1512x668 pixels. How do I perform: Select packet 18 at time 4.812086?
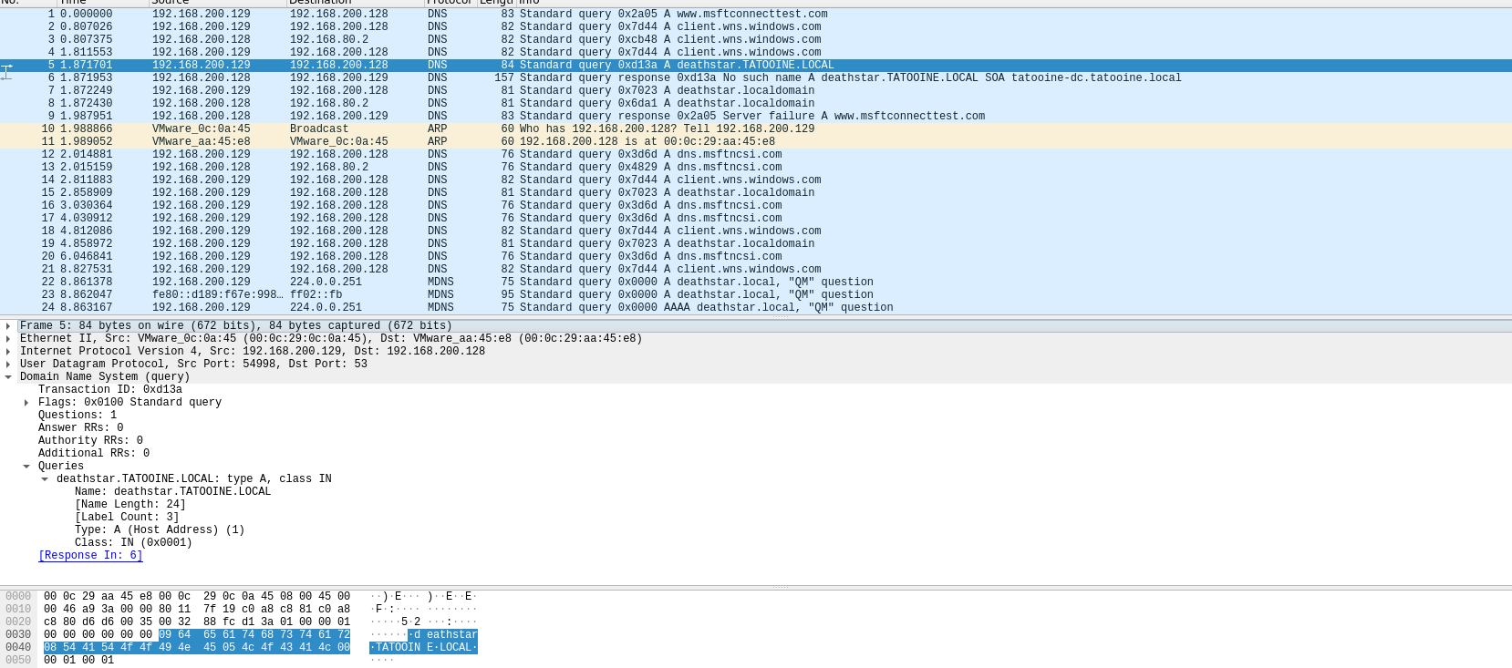756,231
